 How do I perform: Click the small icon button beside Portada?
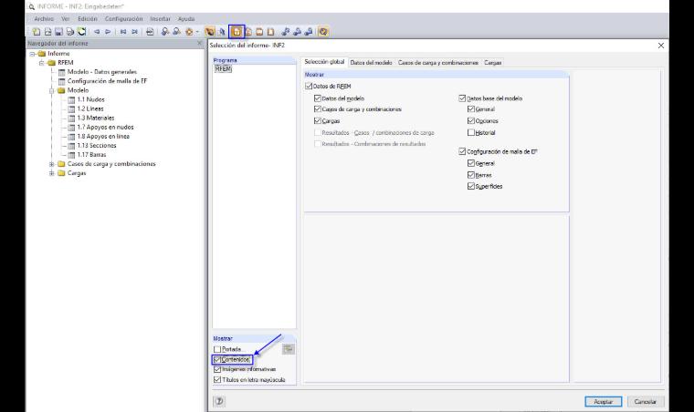click(x=289, y=349)
